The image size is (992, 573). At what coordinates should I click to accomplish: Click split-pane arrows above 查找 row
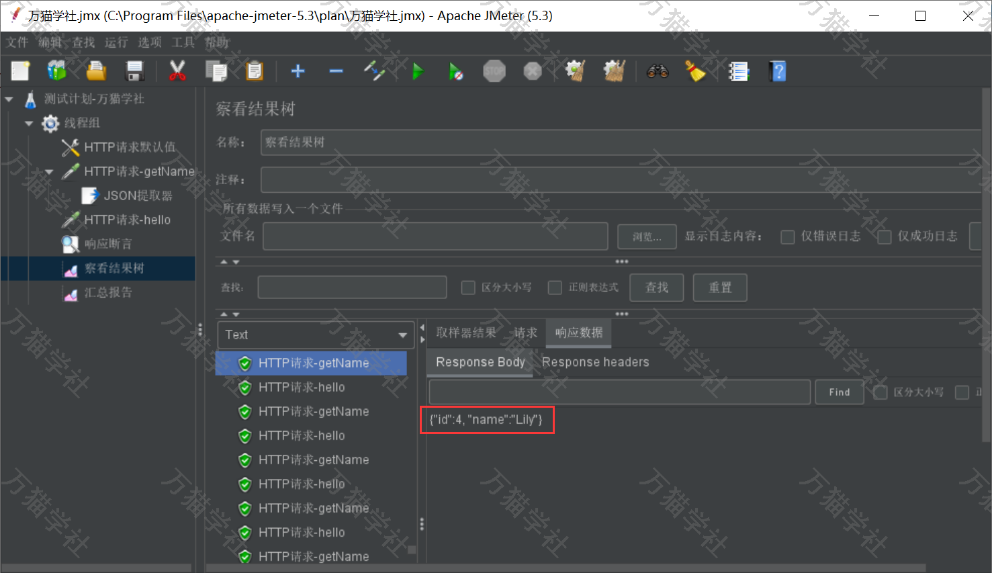click(230, 262)
